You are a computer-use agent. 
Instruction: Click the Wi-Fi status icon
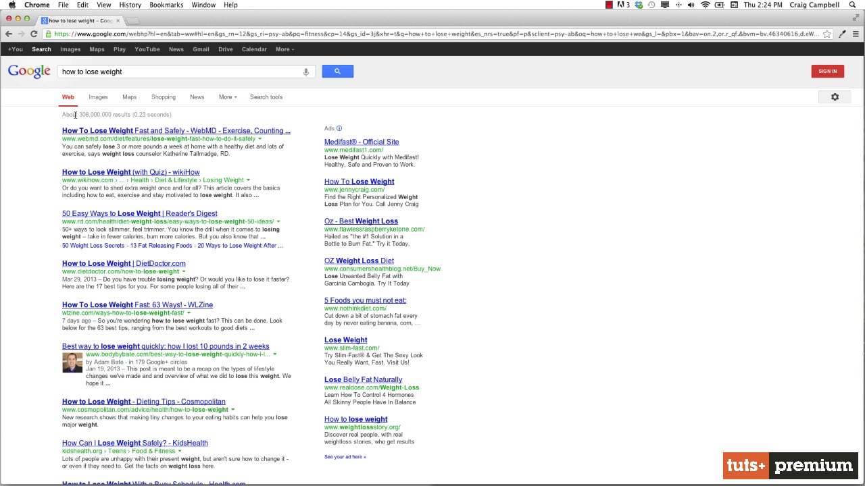pyautogui.click(x=705, y=5)
